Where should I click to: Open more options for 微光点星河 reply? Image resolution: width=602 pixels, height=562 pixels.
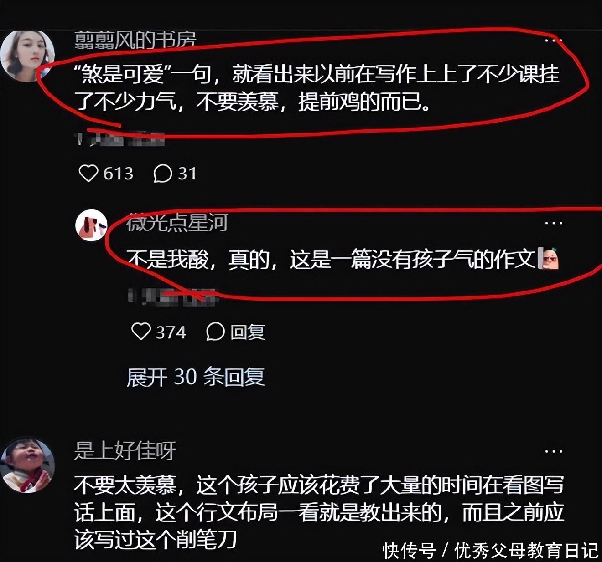point(554,223)
